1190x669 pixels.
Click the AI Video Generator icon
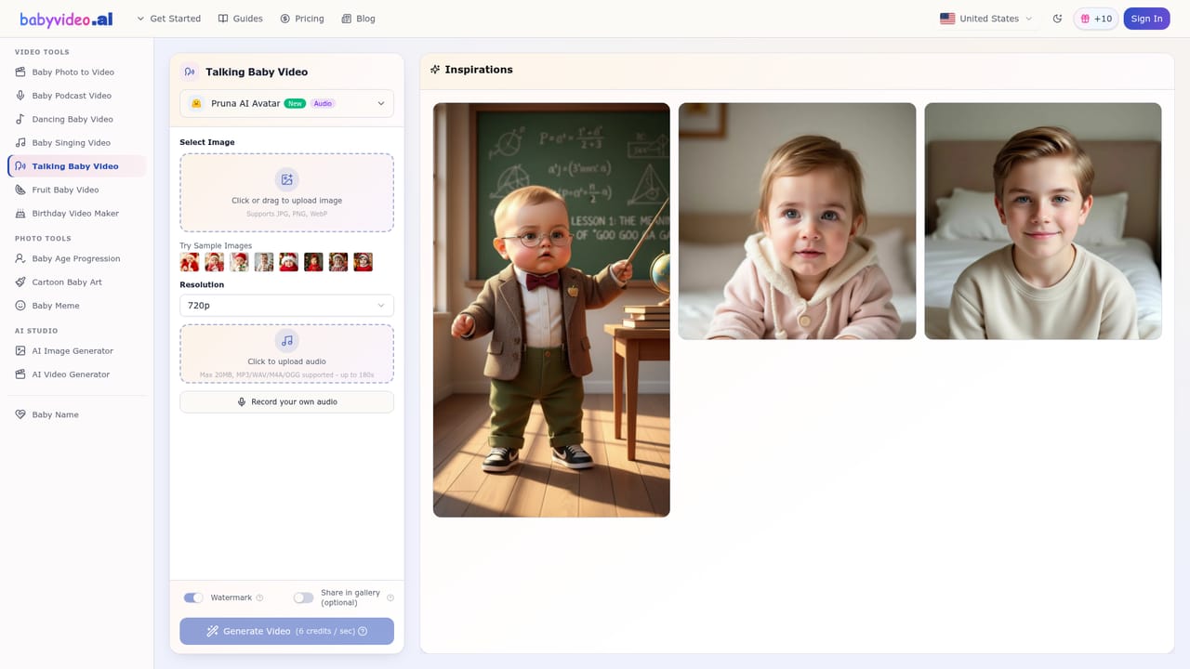pos(20,374)
